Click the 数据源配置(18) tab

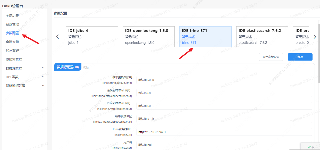(68, 67)
